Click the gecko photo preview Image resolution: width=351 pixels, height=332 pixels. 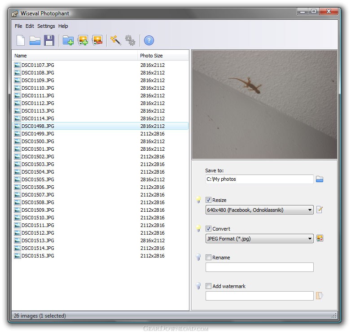[x=264, y=105]
